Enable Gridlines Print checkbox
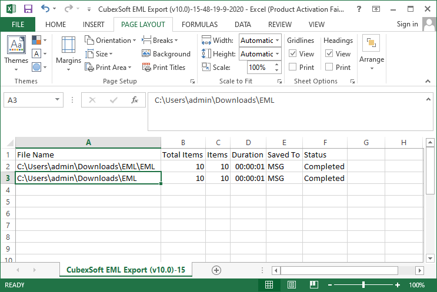 pos(293,68)
